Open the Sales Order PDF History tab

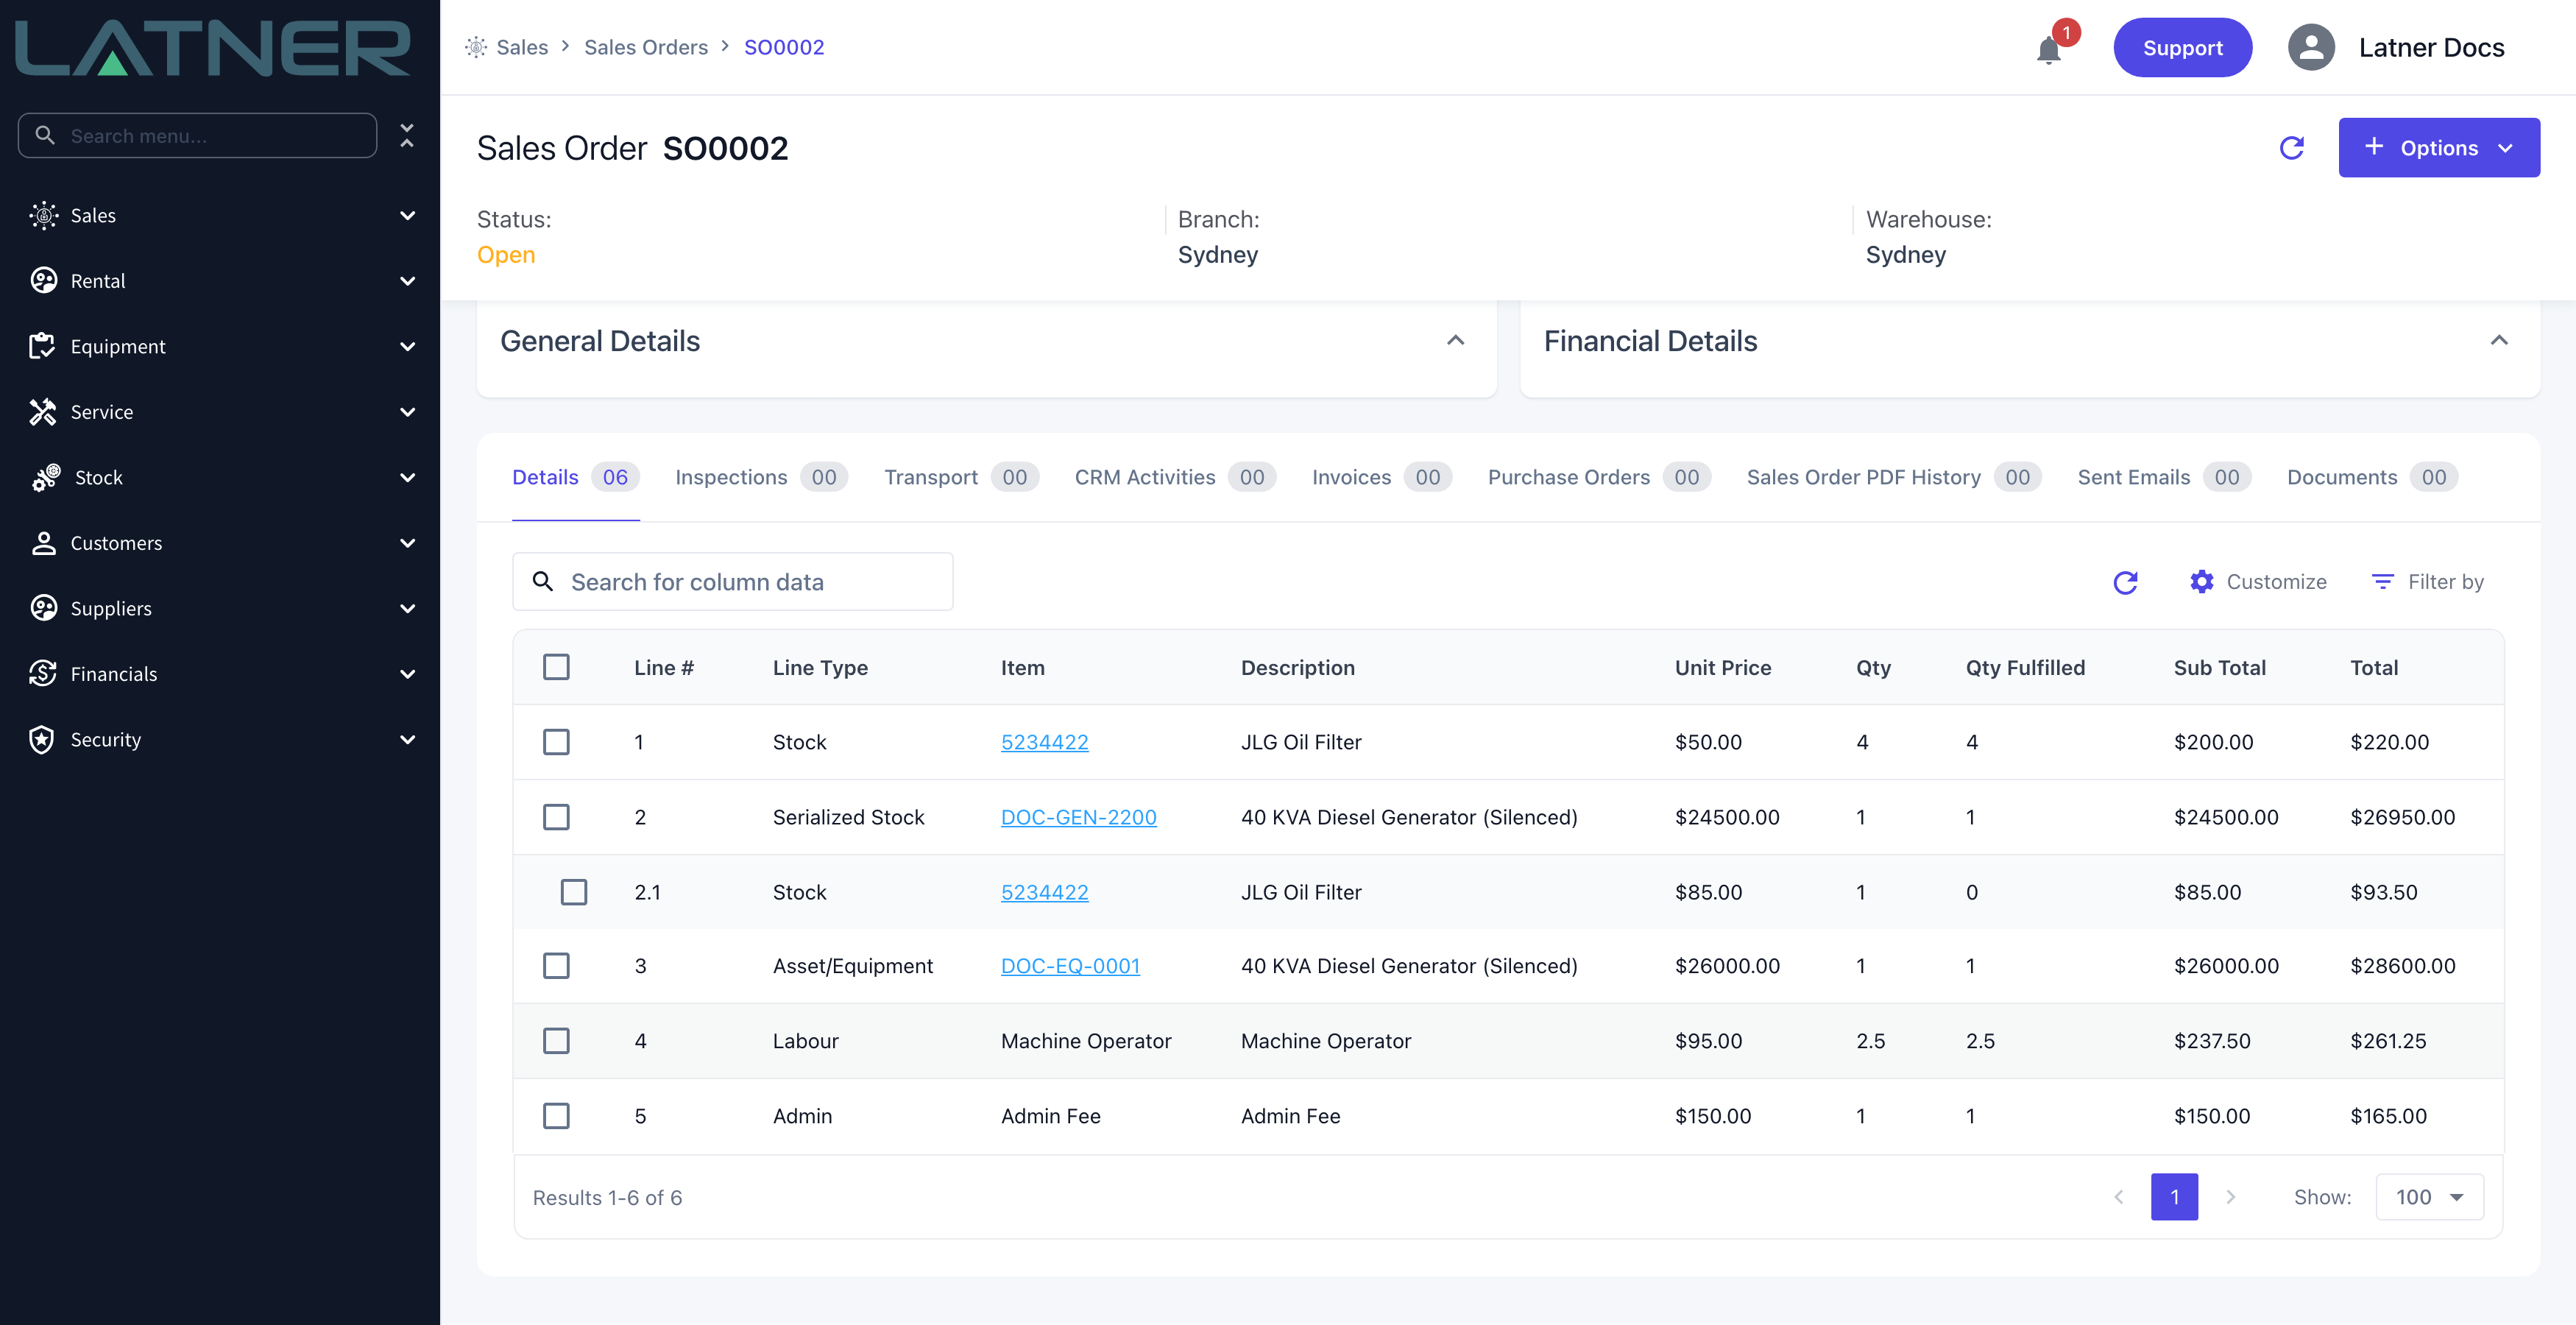click(1894, 477)
